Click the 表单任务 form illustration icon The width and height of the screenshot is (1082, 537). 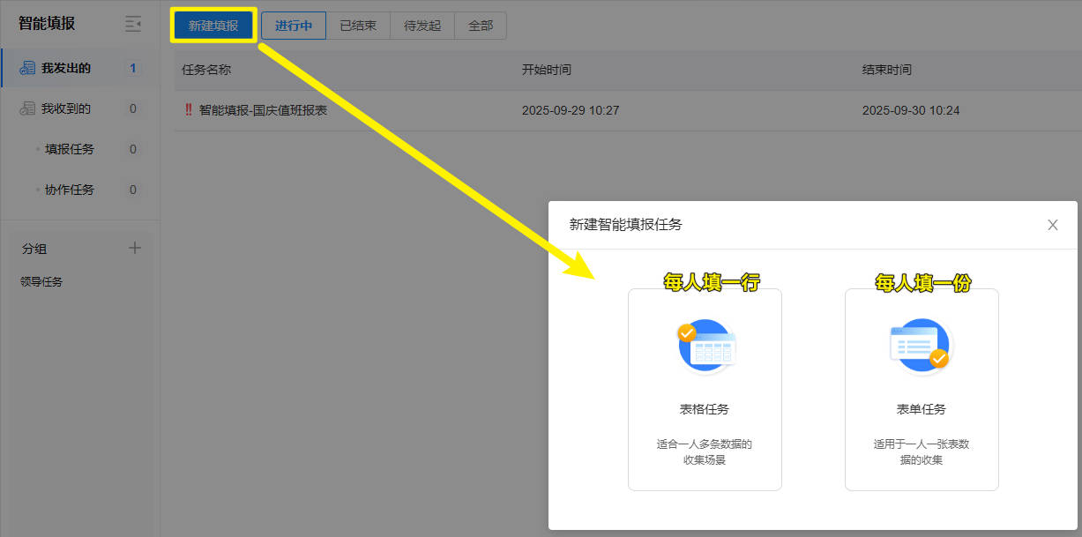tap(921, 347)
